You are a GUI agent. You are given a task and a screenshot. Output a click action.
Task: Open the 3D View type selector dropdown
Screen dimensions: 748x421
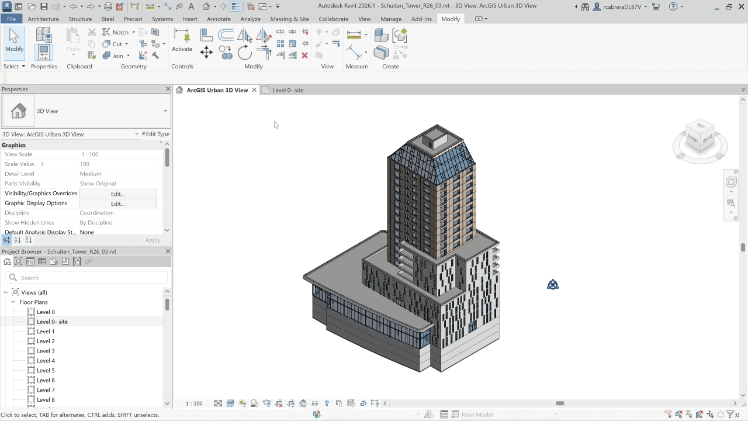[165, 111]
